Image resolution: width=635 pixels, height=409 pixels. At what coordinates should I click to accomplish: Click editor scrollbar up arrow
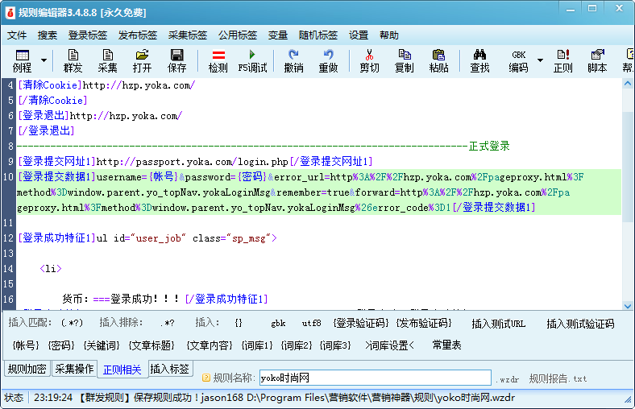click(628, 84)
